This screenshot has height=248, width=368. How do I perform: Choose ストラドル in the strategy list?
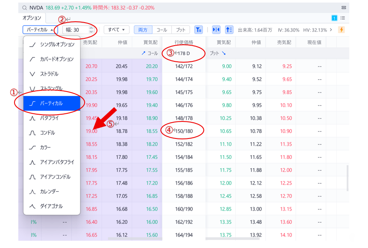tap(49, 74)
